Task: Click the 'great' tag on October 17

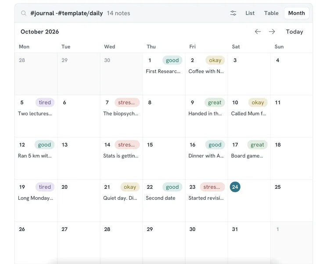Action: (x=257, y=145)
